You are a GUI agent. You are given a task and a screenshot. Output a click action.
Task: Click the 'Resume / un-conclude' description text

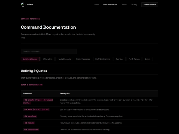coord(91,123)
